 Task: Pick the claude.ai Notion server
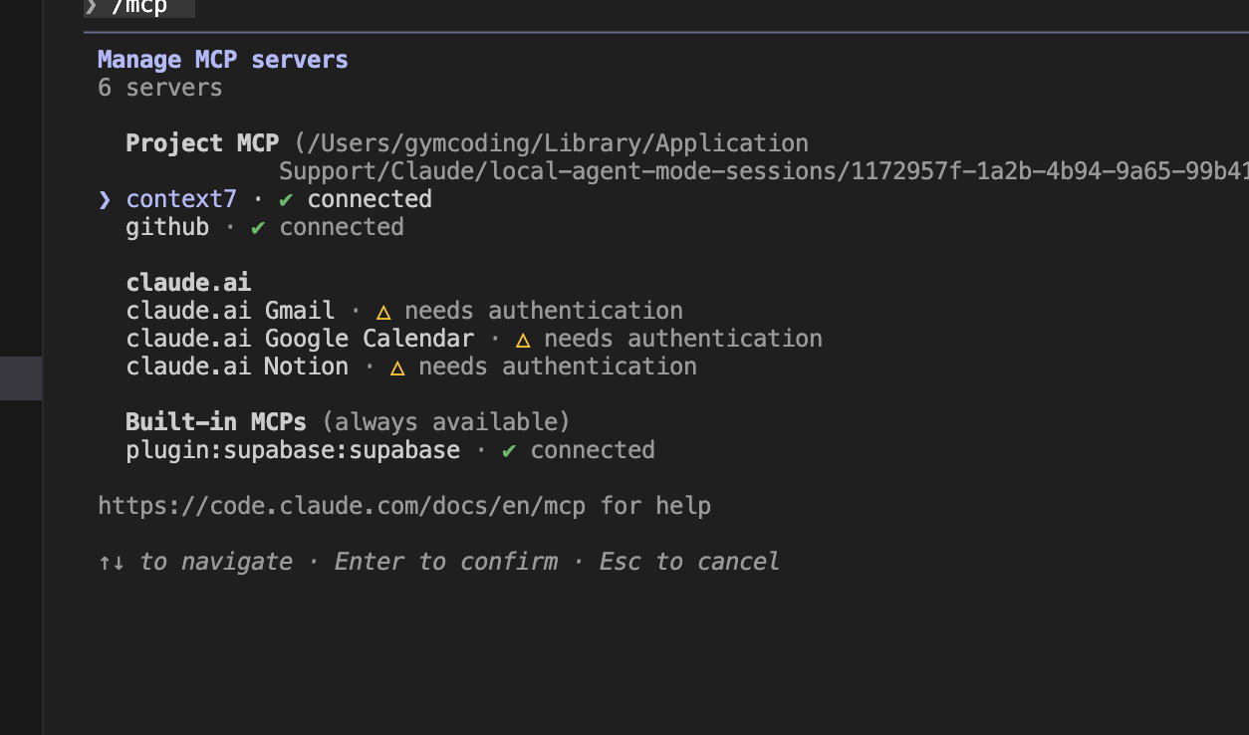pos(237,367)
